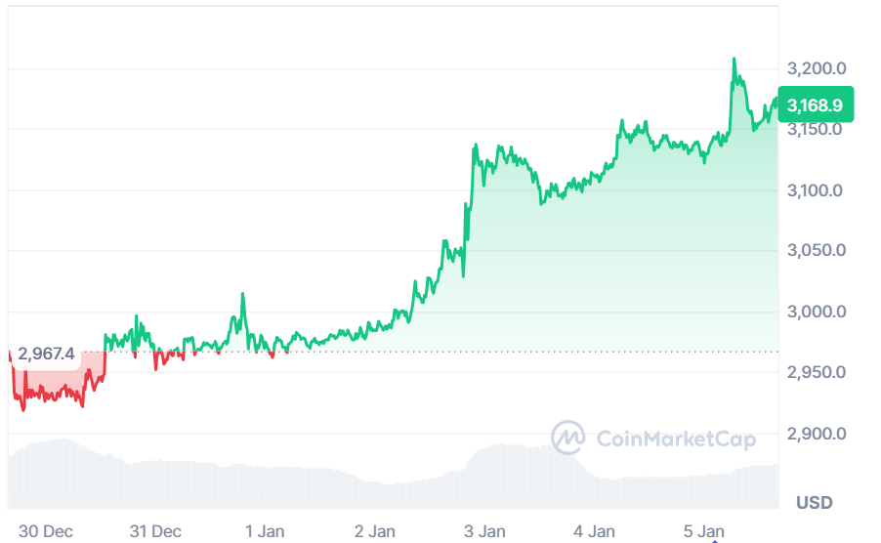Click the 2,967.4 opening price label
Image resolution: width=881 pixels, height=543 pixels.
tap(46, 354)
